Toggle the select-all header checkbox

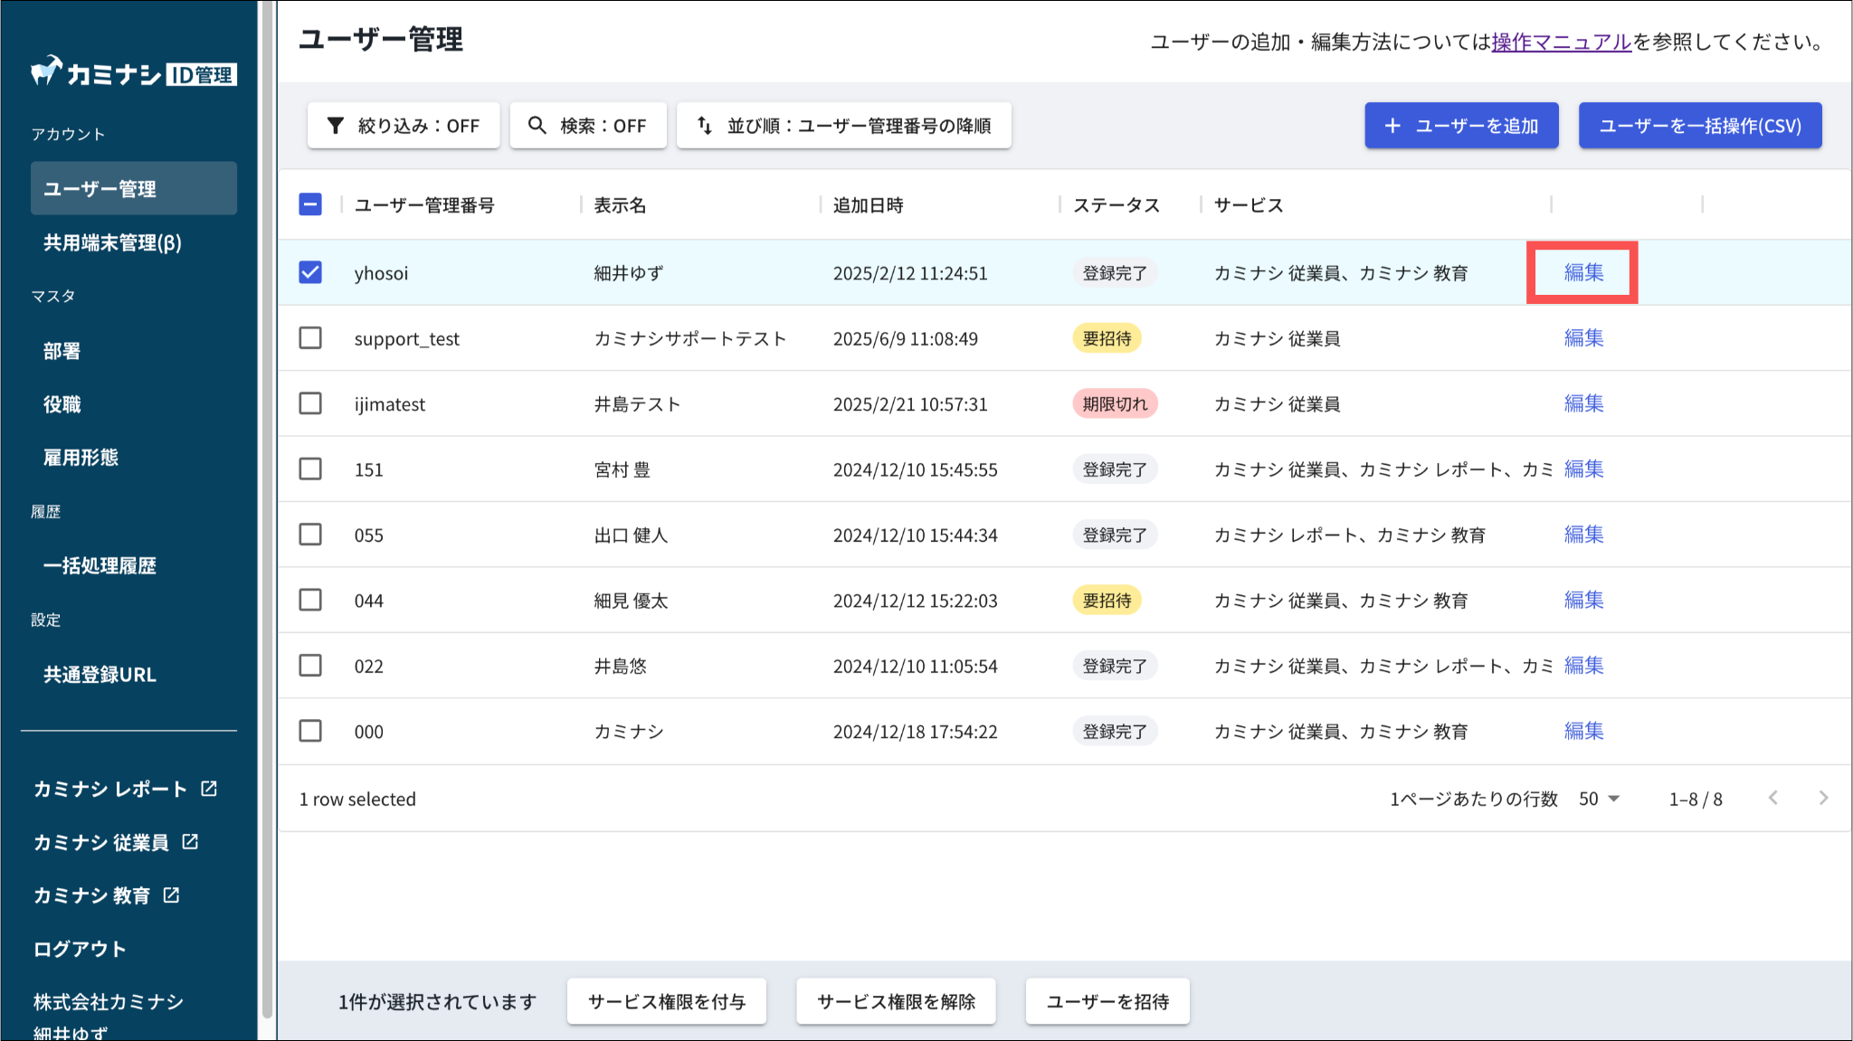[310, 204]
